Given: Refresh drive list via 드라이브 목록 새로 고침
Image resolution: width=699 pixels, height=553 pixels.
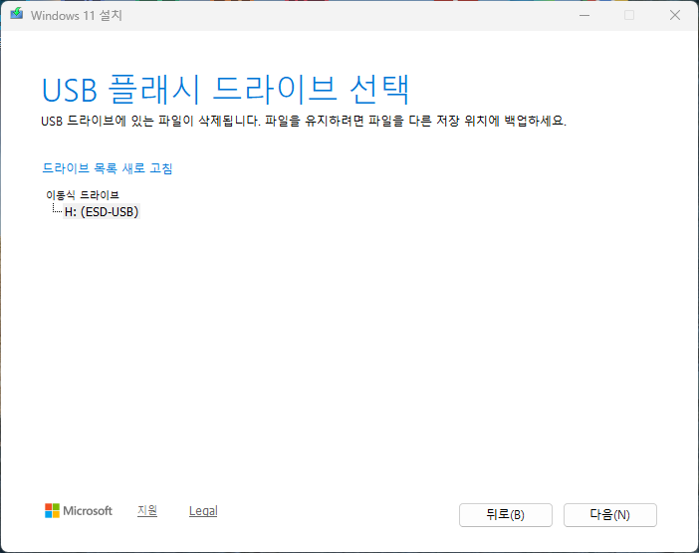Looking at the screenshot, I should (x=107, y=168).
